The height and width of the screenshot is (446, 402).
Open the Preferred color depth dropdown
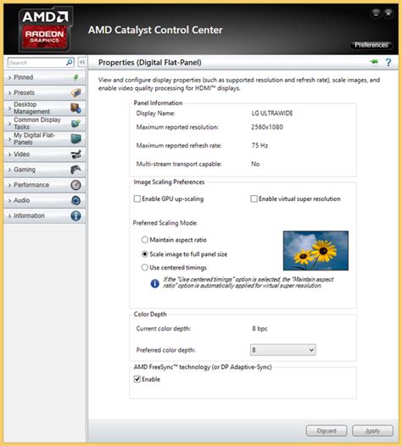(282, 350)
